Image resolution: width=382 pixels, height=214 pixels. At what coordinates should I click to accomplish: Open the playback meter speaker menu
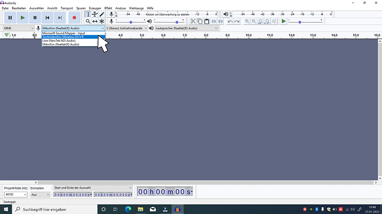226,14
